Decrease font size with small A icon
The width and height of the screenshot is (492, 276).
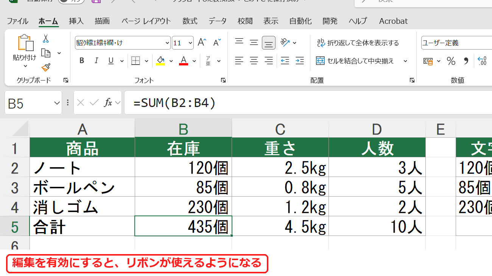[217, 42]
